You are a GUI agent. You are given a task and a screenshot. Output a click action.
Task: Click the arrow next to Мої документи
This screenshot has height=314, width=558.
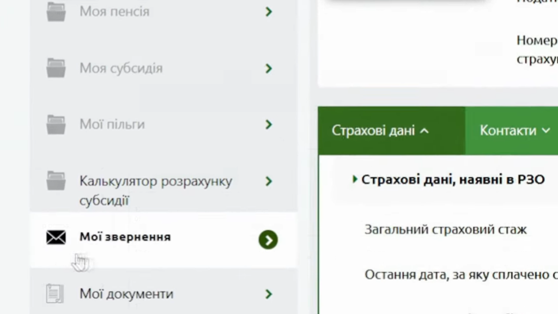click(268, 294)
